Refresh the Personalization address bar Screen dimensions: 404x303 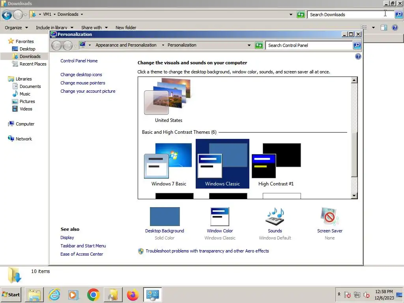pyautogui.click(x=259, y=45)
